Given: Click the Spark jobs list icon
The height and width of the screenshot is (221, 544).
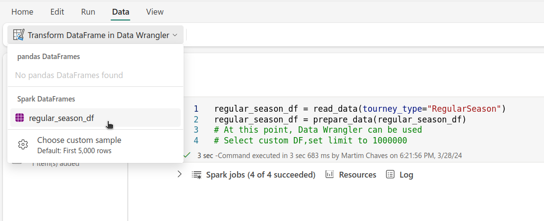Looking at the screenshot, I should [x=197, y=175].
